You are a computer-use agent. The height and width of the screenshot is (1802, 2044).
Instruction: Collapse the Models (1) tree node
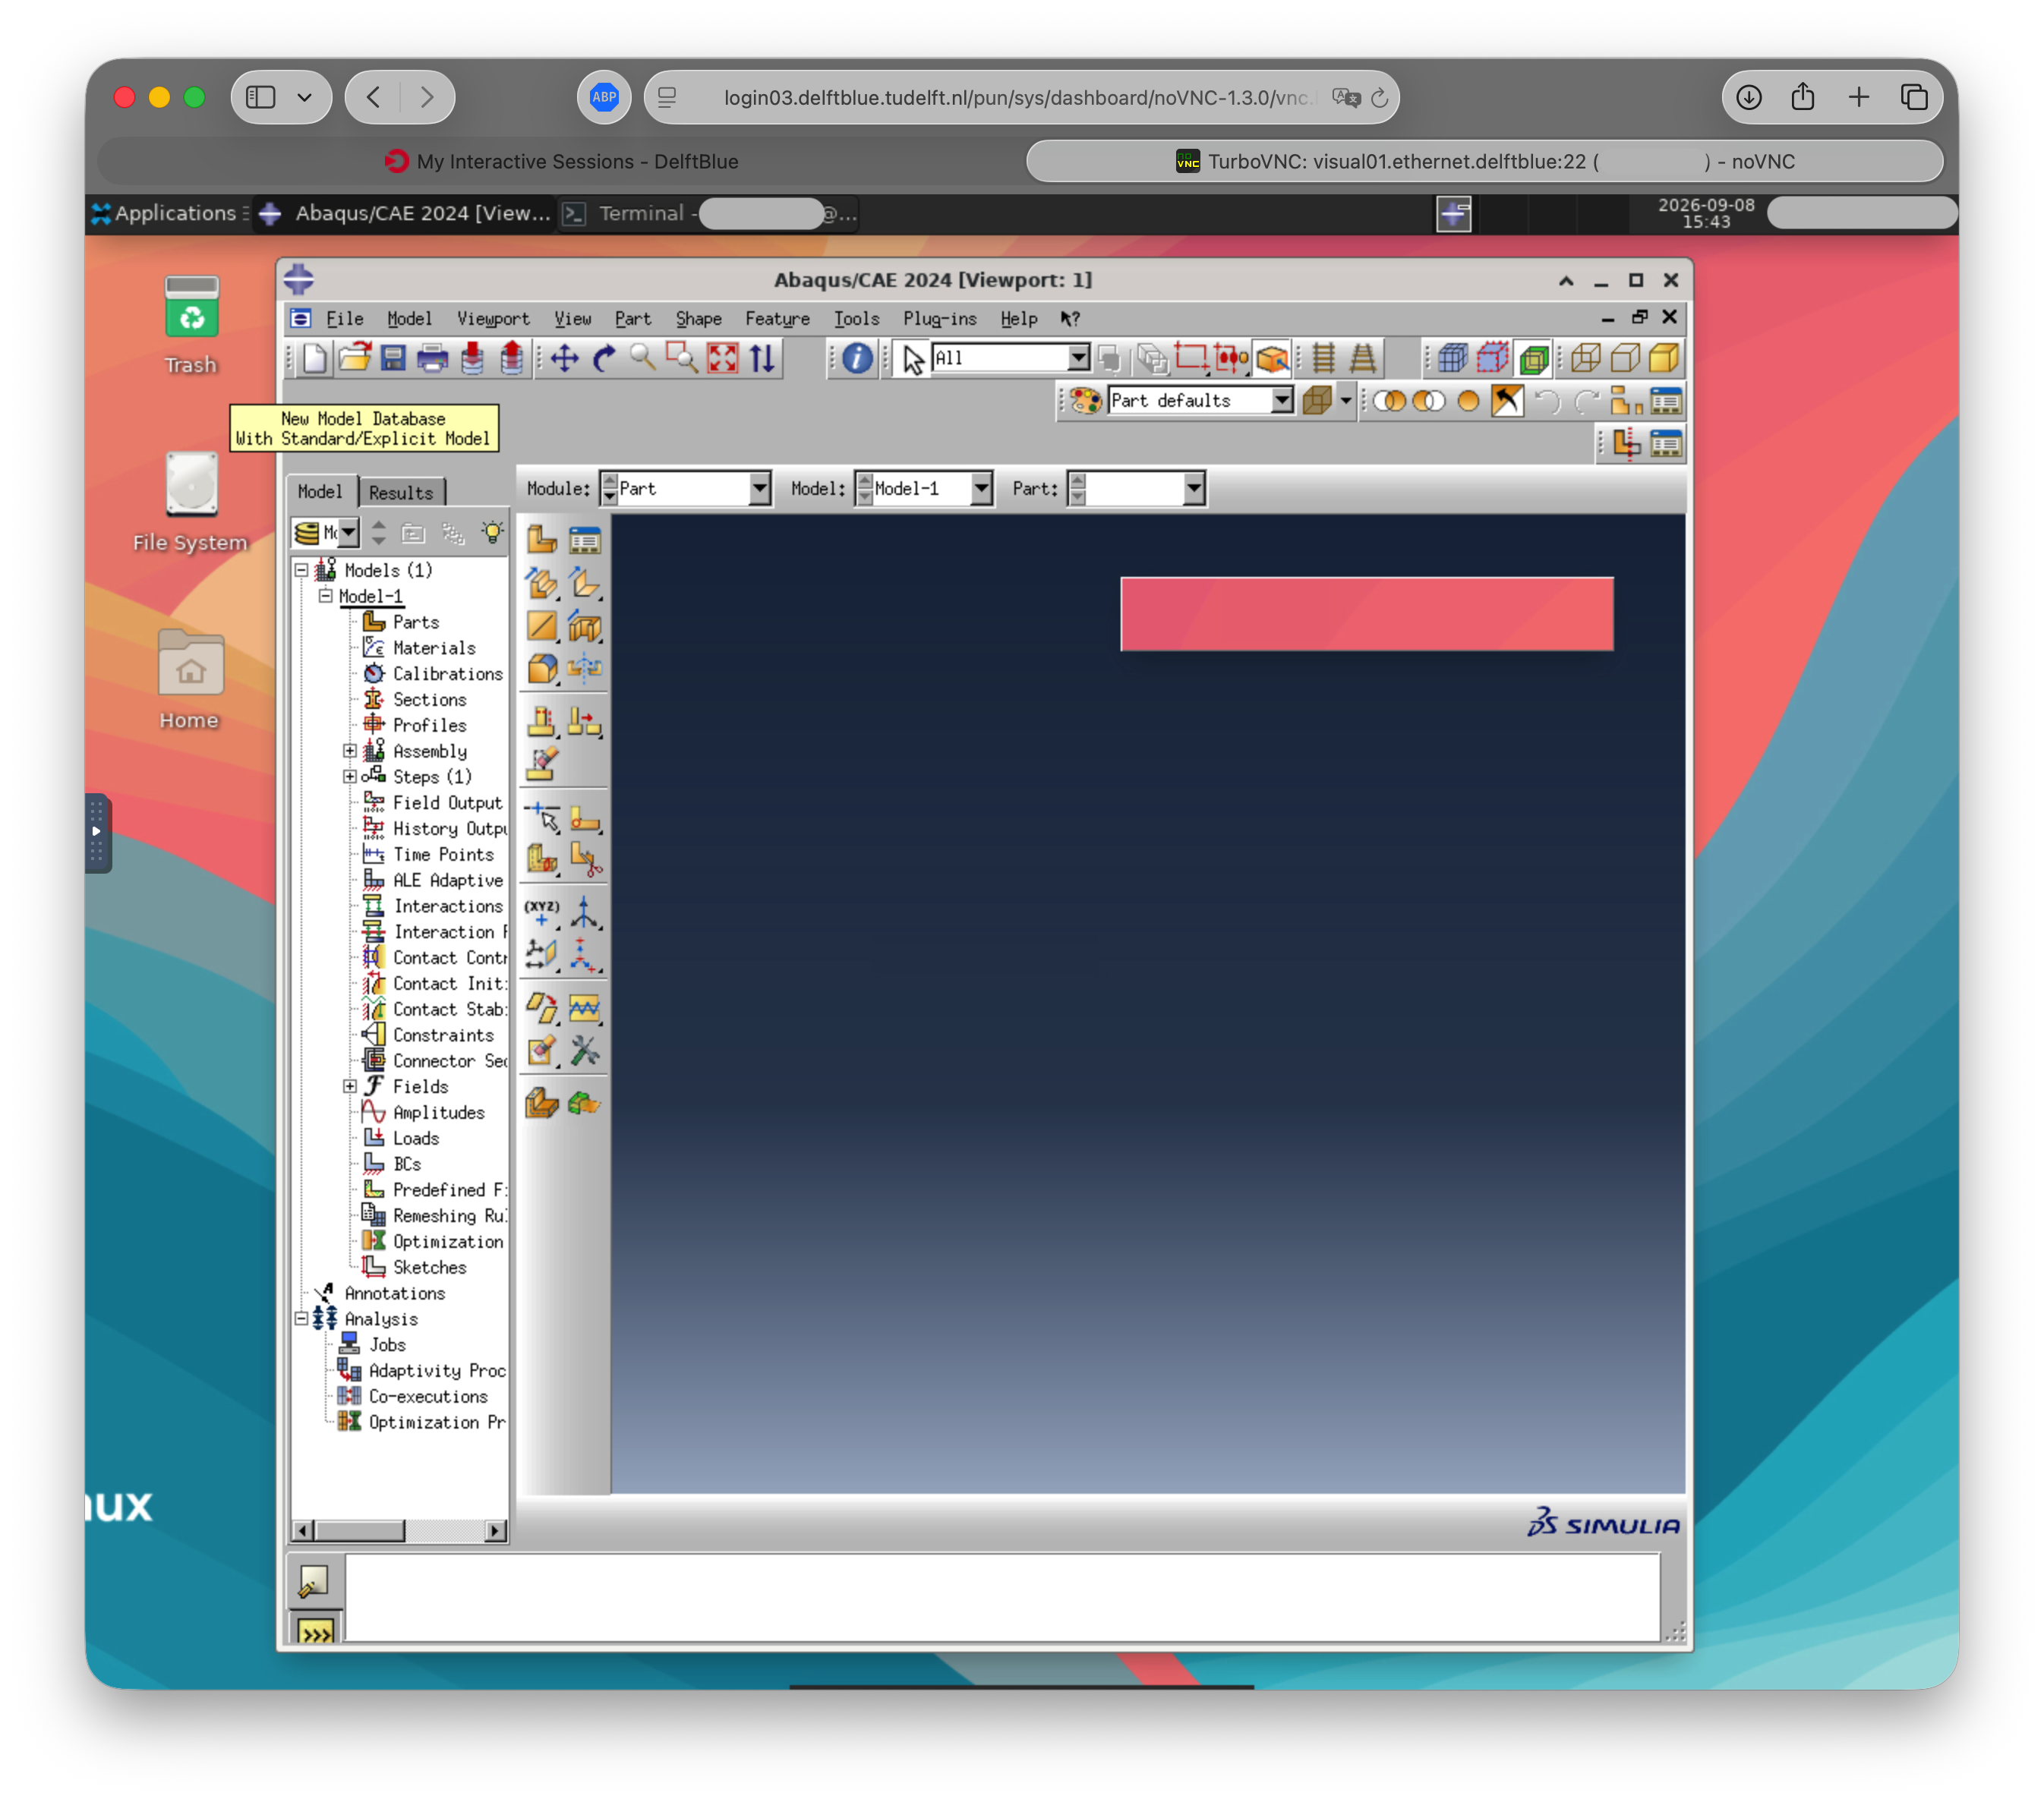pyautogui.click(x=301, y=570)
